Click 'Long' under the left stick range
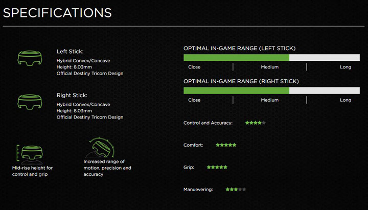 (x=346, y=67)
